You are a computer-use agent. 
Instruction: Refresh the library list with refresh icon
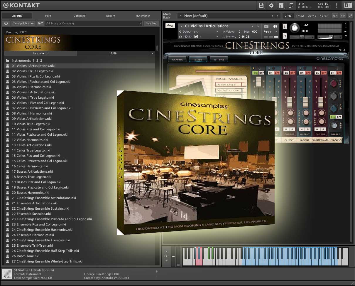(x=6, y=23)
